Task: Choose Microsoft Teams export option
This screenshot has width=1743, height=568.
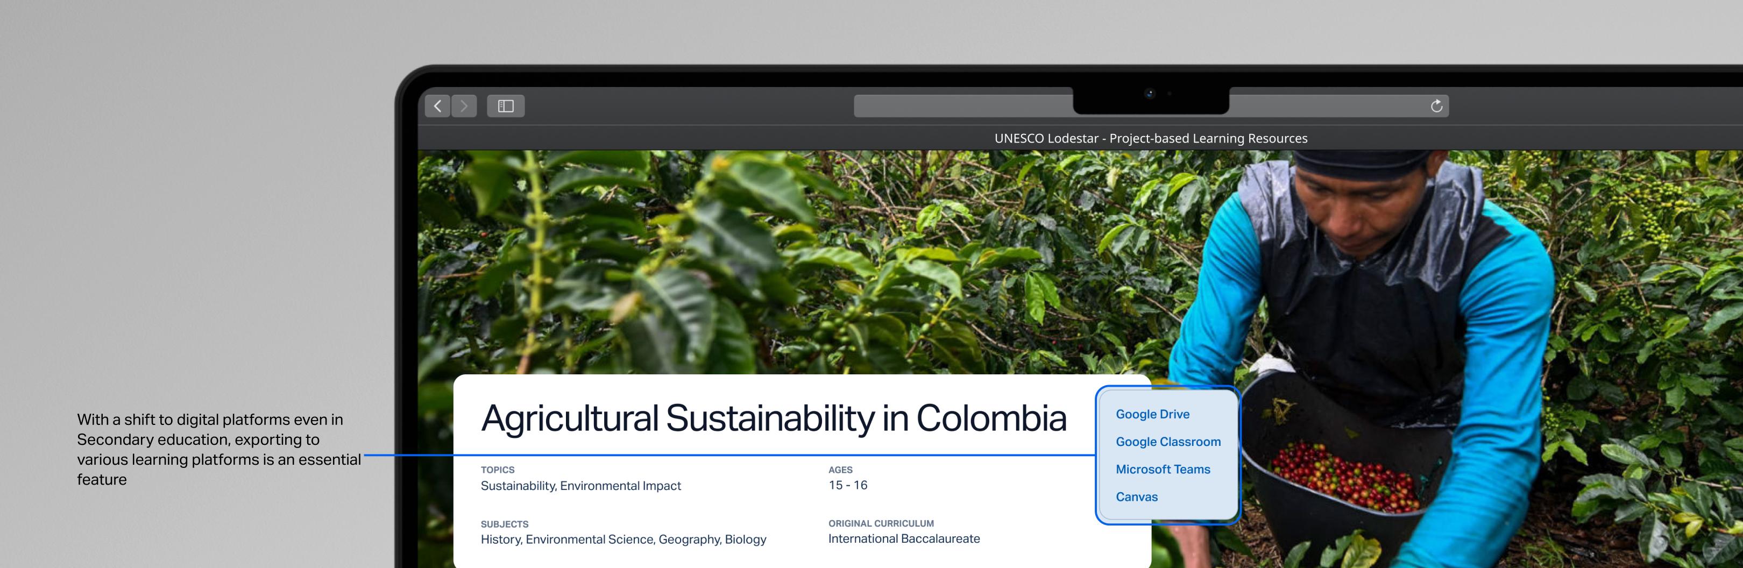Action: tap(1163, 469)
